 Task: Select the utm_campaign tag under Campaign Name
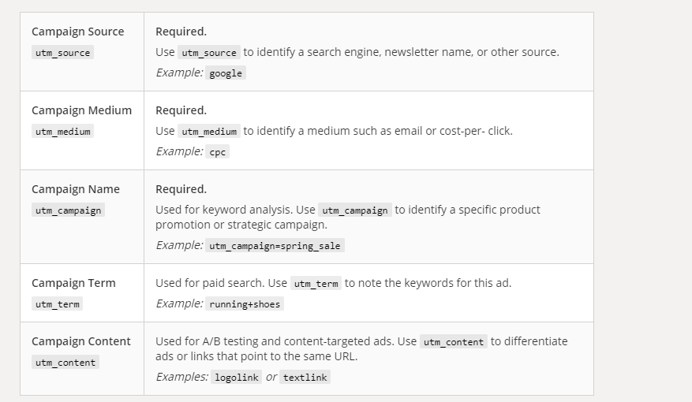(69, 210)
